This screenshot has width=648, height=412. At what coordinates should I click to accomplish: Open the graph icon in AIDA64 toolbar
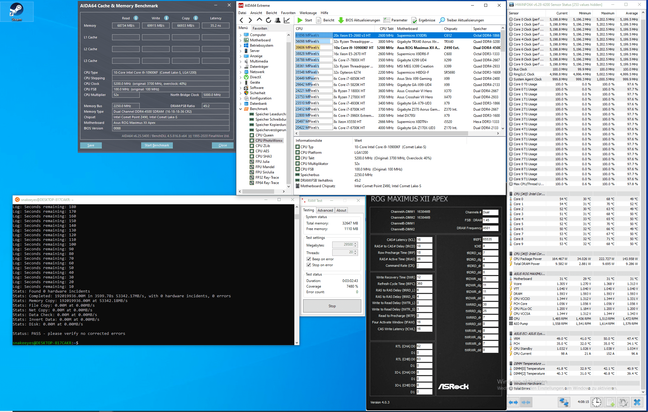[287, 20]
